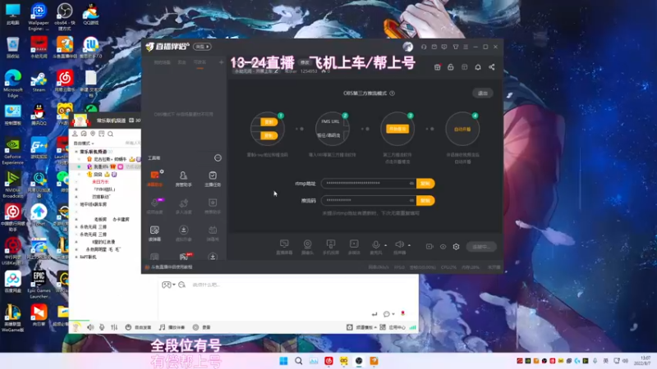Open 房管助手 tool in toolbox
The width and height of the screenshot is (657, 369).
(183, 179)
